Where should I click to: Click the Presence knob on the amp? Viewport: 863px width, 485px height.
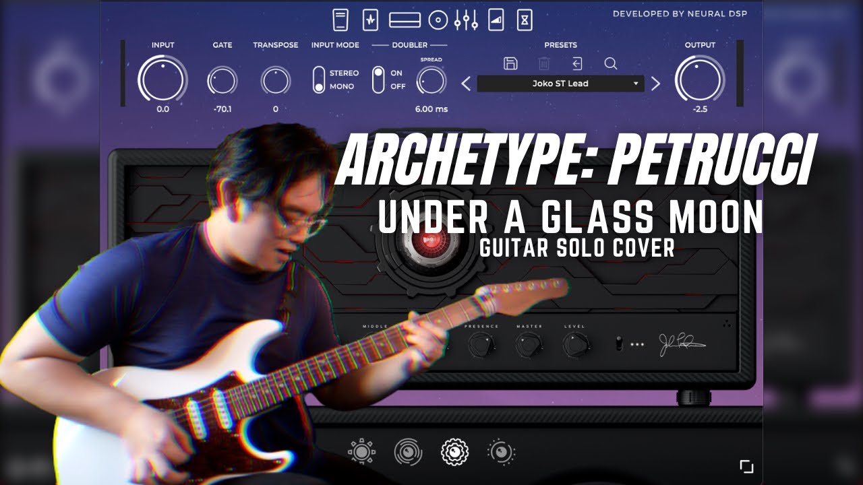point(481,345)
